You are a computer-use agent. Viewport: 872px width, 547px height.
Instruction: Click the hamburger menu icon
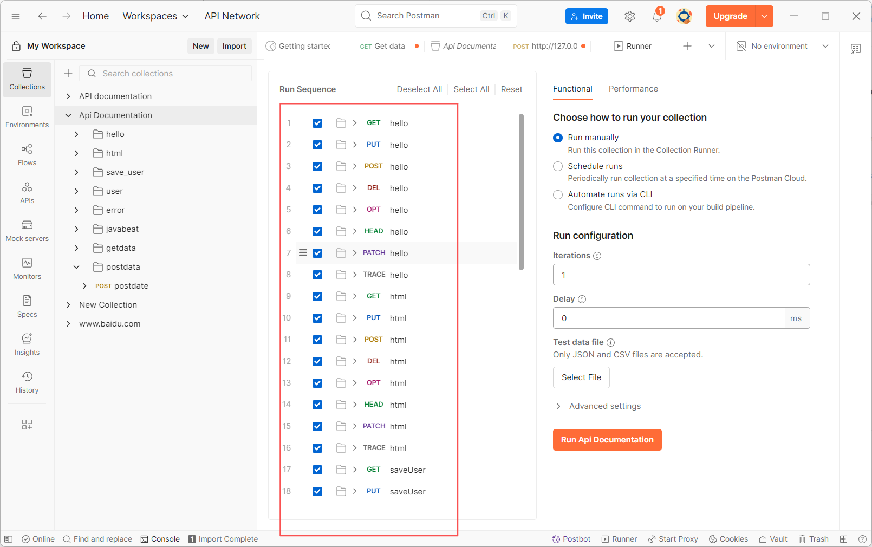[x=16, y=16]
